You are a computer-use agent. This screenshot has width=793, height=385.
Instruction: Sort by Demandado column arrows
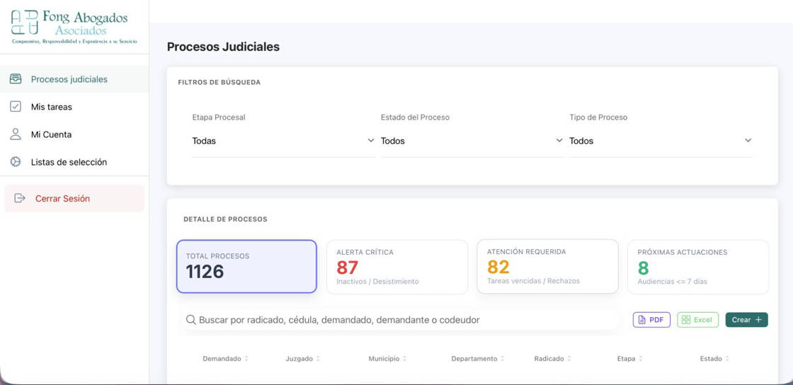(246, 358)
